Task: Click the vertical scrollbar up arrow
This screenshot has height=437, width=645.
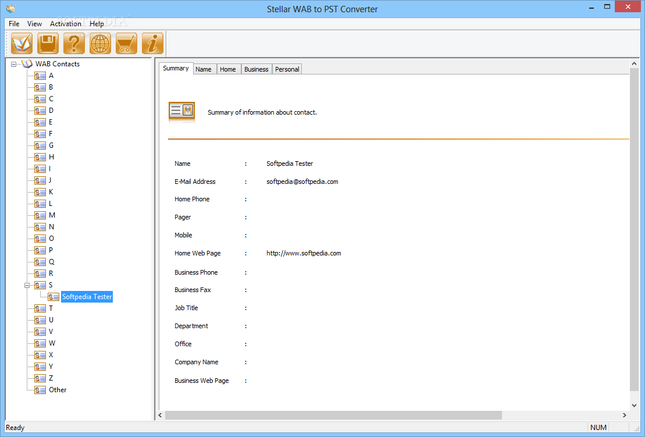Action: coord(634,64)
